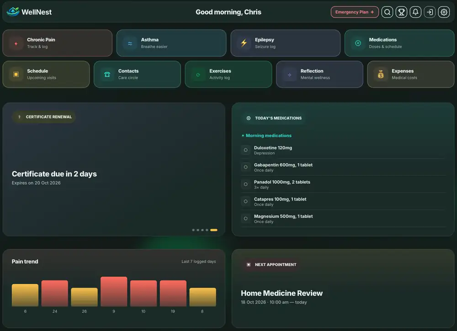The image size is (457, 331).
Task: Open the Chronic Pain Track & log card
Action: coord(58,43)
